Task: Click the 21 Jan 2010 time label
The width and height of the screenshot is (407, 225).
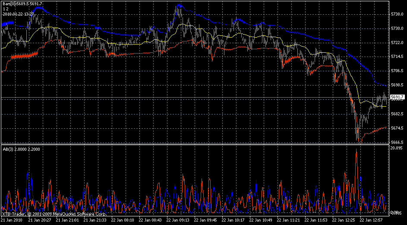Action: 12,220
